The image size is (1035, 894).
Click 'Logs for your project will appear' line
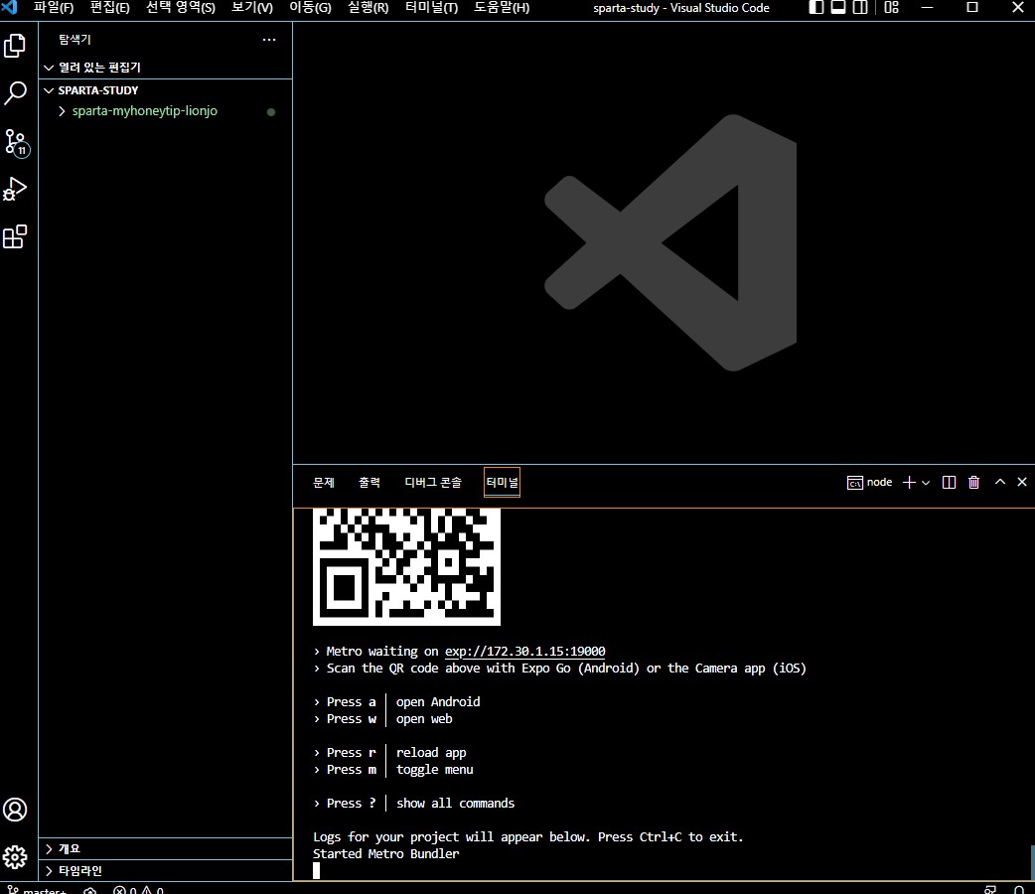click(x=528, y=837)
